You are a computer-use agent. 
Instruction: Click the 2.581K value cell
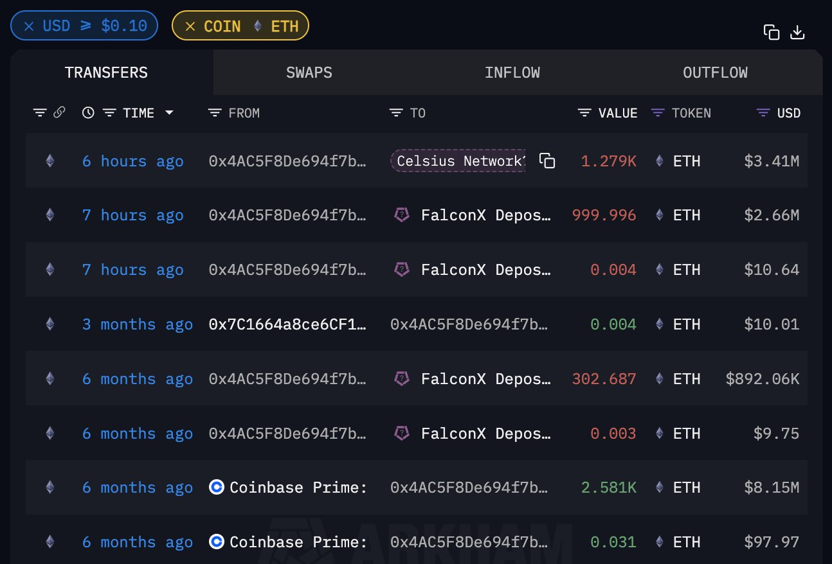(609, 488)
